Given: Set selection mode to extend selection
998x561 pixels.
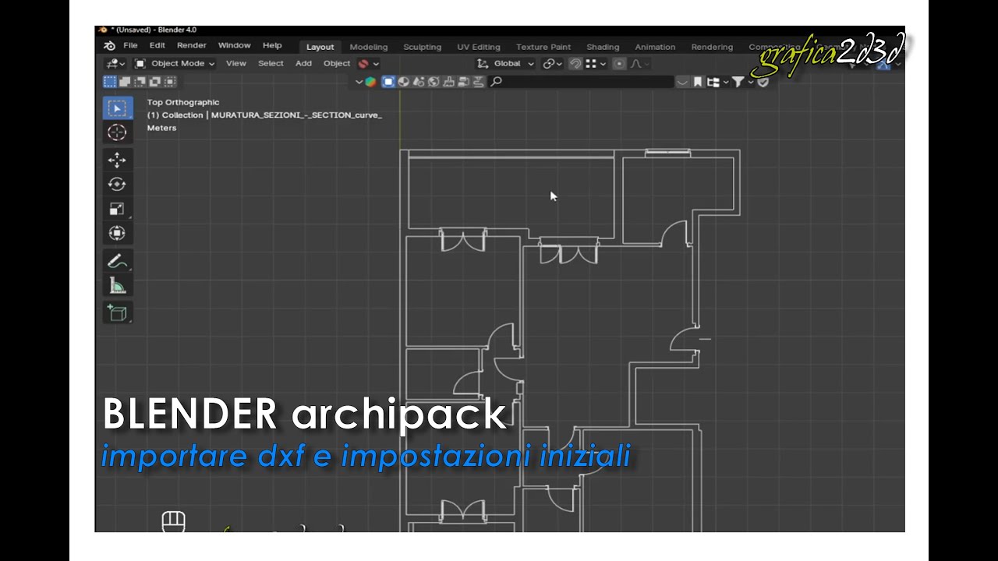Looking at the screenshot, I should [125, 82].
